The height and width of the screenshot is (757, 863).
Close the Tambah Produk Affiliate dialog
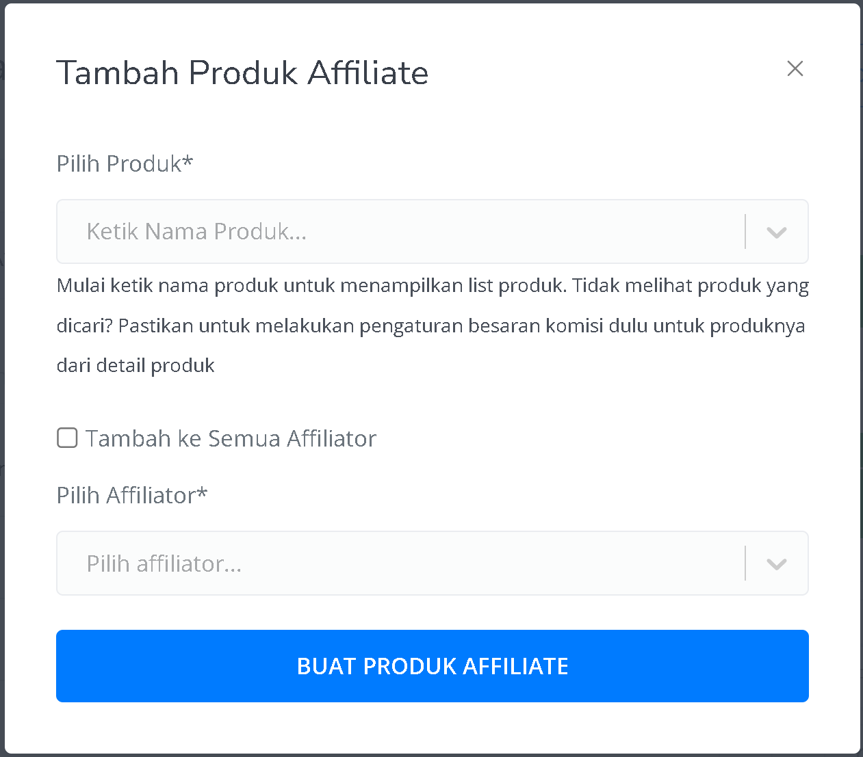click(x=795, y=68)
